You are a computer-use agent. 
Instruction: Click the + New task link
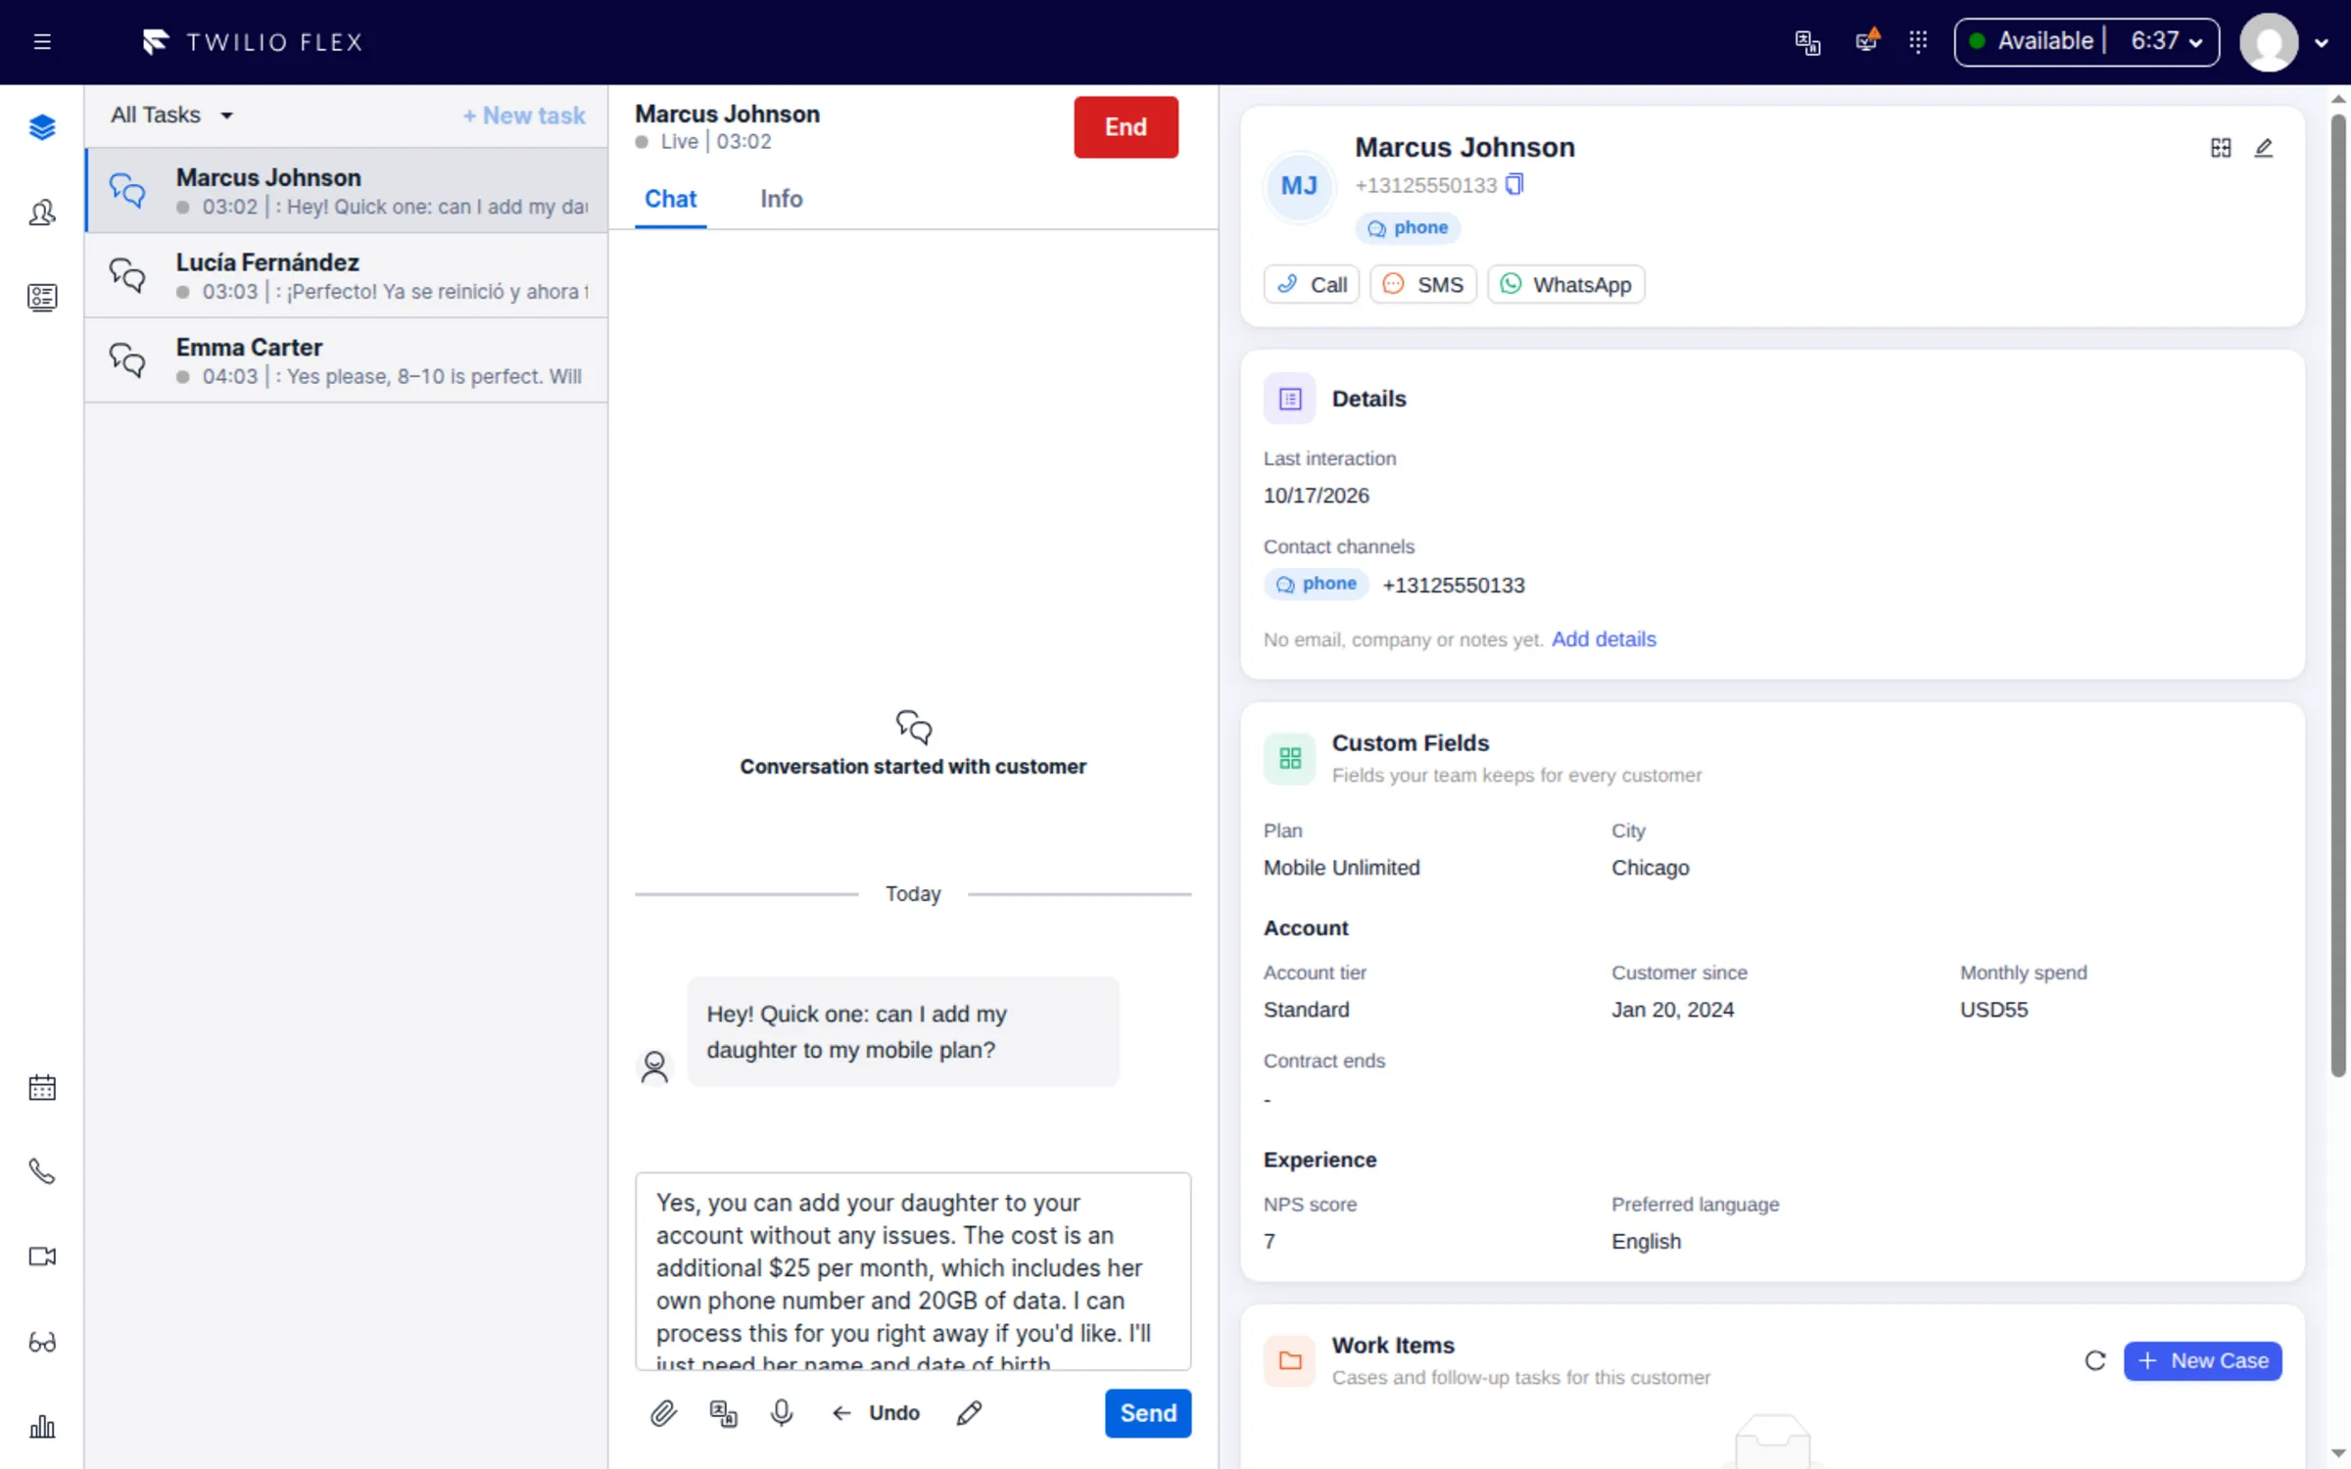click(x=524, y=116)
